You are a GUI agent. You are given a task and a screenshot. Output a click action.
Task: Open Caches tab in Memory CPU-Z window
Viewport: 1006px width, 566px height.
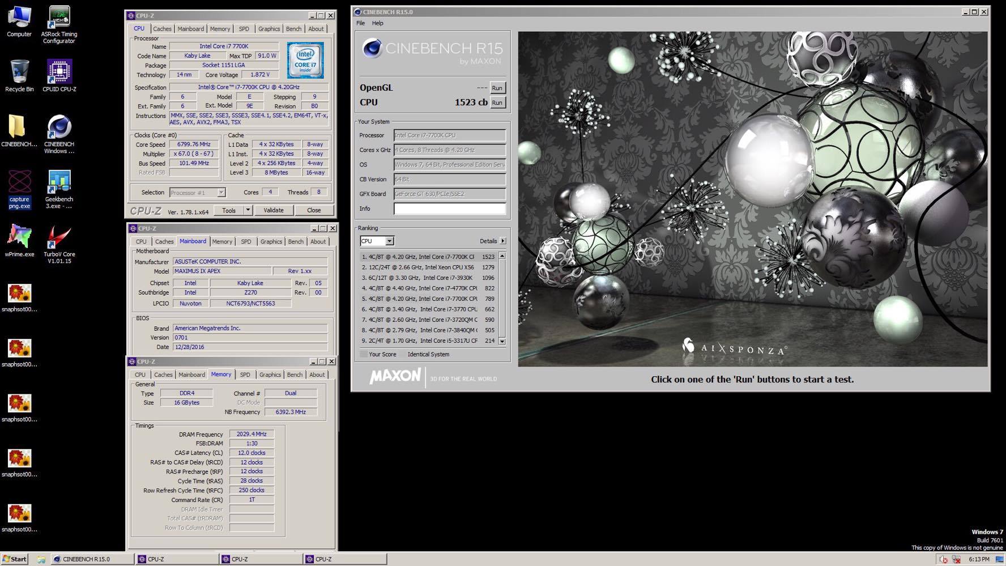pyautogui.click(x=163, y=375)
